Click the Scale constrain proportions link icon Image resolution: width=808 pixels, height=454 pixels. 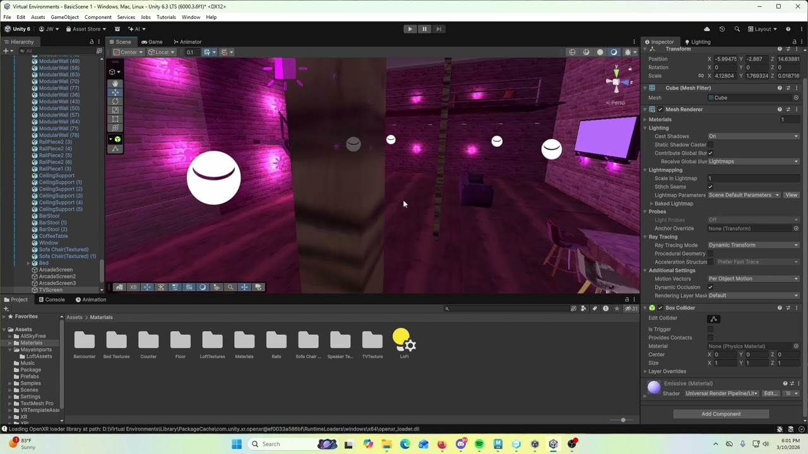pyautogui.click(x=701, y=76)
